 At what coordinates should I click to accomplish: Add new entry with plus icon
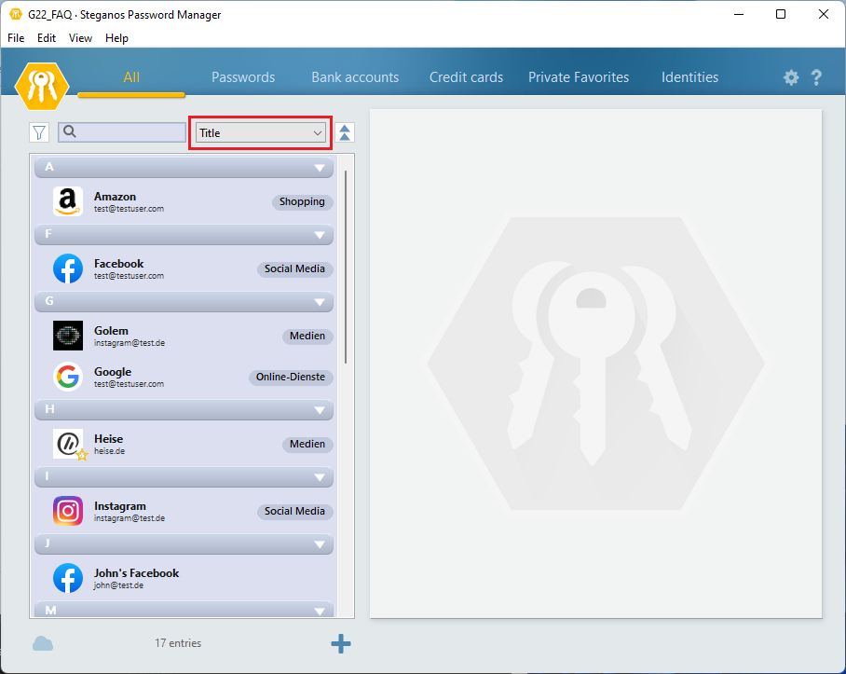click(341, 643)
